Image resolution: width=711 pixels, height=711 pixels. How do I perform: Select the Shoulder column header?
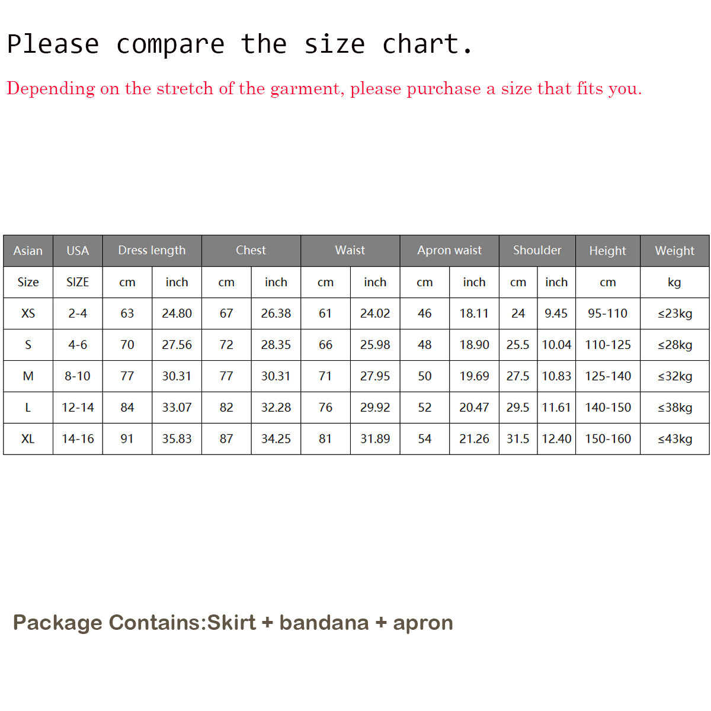[x=537, y=251]
